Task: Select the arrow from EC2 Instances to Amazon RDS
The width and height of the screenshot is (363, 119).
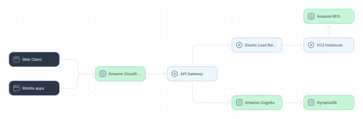Action: (x=329, y=31)
